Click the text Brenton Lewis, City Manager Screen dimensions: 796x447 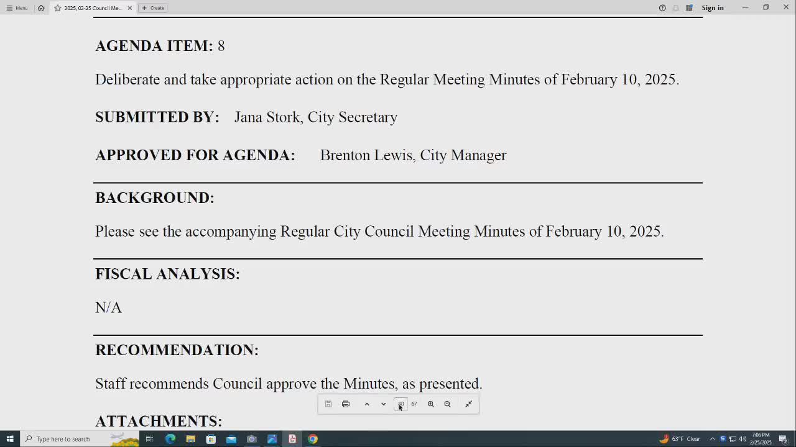pos(414,155)
